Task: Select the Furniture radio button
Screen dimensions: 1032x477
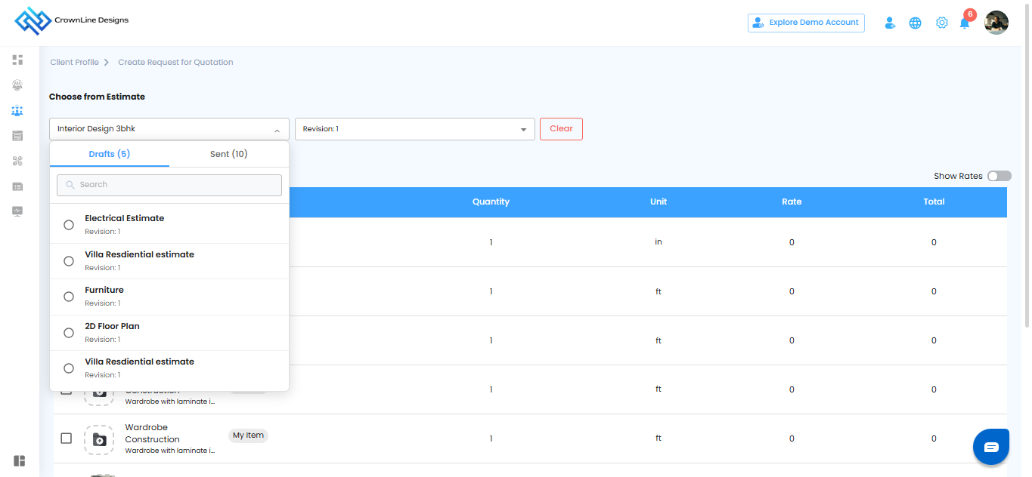Action: pos(69,297)
